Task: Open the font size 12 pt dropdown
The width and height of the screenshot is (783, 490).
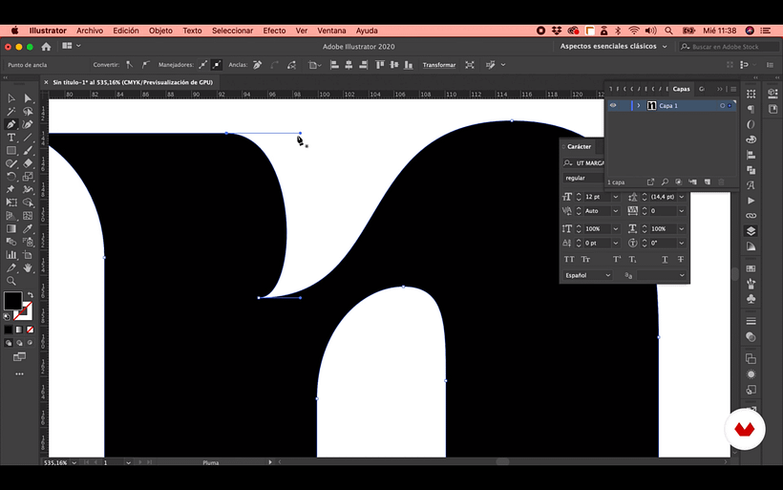Action: [x=616, y=197]
